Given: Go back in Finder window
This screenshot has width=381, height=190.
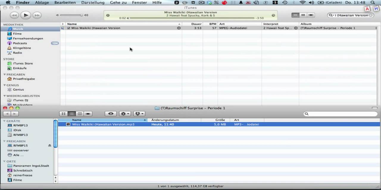Looking at the screenshot, I should pyautogui.click(x=7, y=114).
